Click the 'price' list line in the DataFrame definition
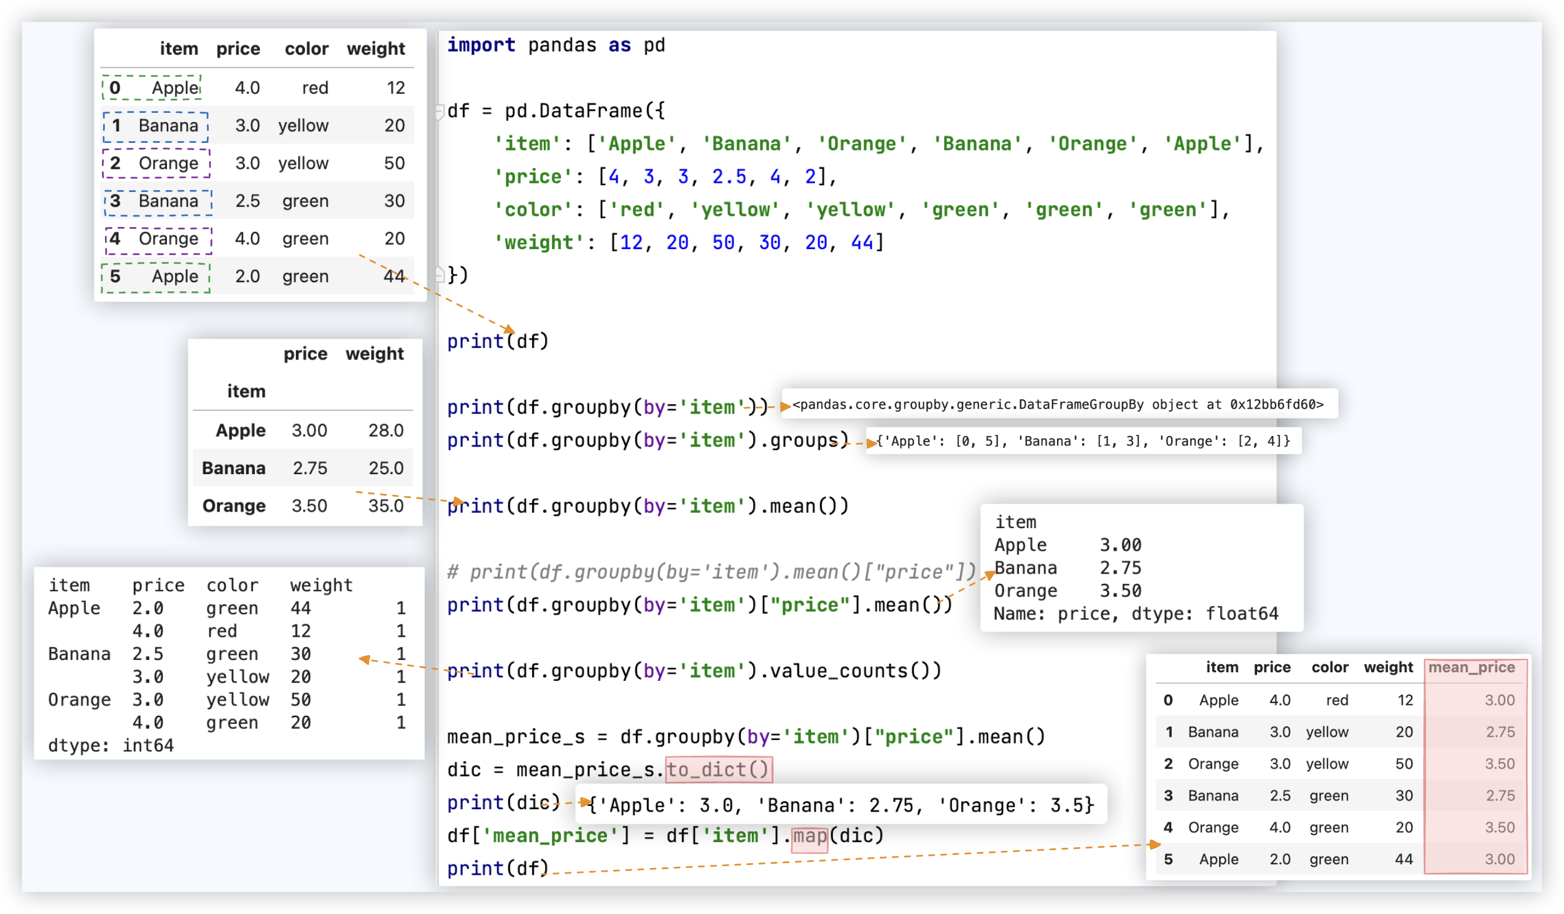 point(665,177)
